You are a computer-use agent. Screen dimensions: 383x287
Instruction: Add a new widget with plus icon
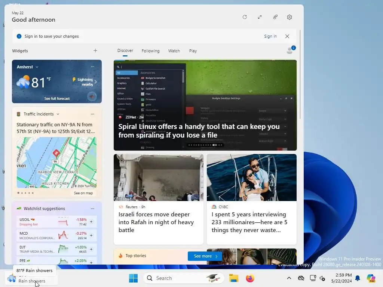point(95,50)
